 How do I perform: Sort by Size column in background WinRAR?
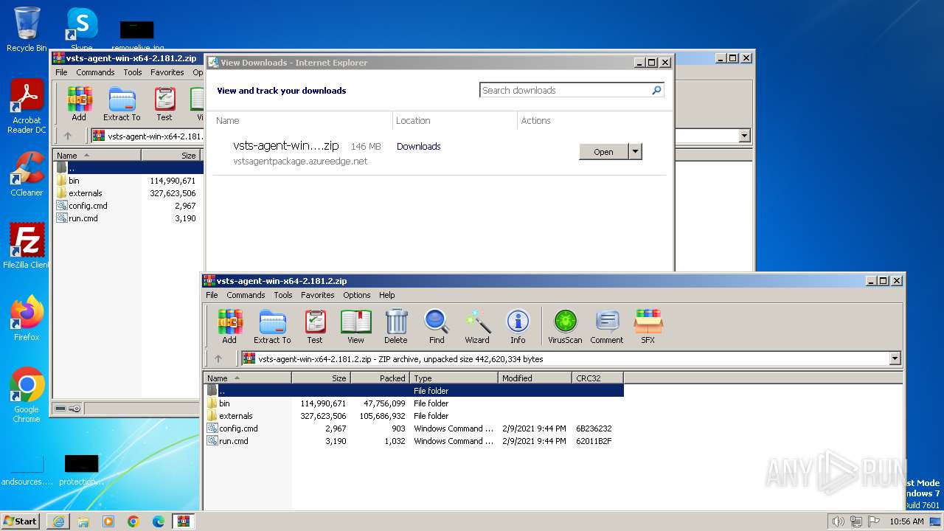tap(170, 155)
